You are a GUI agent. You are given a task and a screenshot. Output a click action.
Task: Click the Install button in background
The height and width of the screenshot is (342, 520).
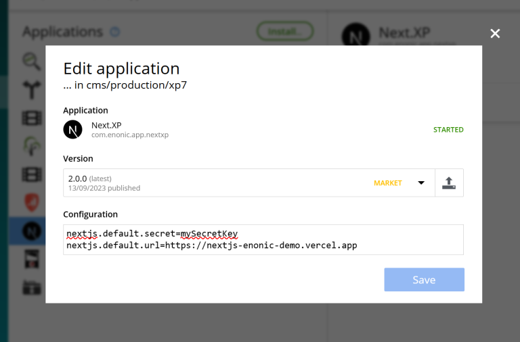point(285,32)
